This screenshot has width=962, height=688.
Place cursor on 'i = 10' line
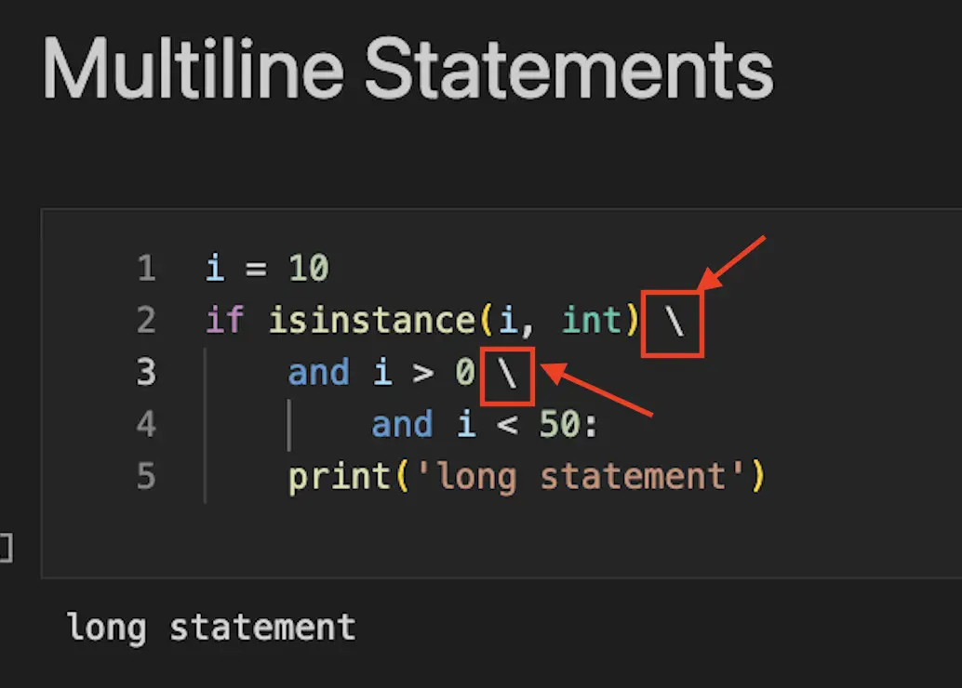click(268, 269)
